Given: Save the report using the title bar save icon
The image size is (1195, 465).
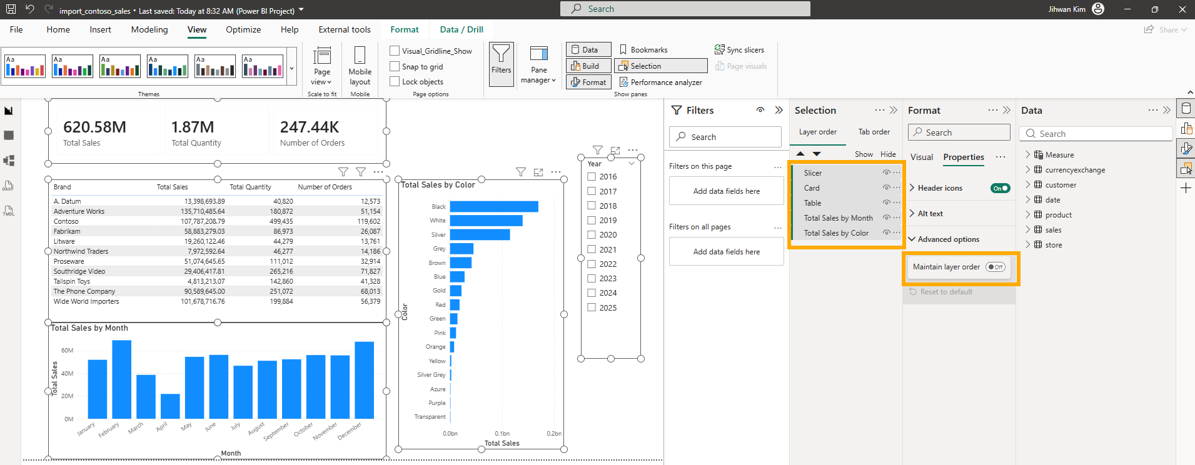Looking at the screenshot, I should [11, 9].
